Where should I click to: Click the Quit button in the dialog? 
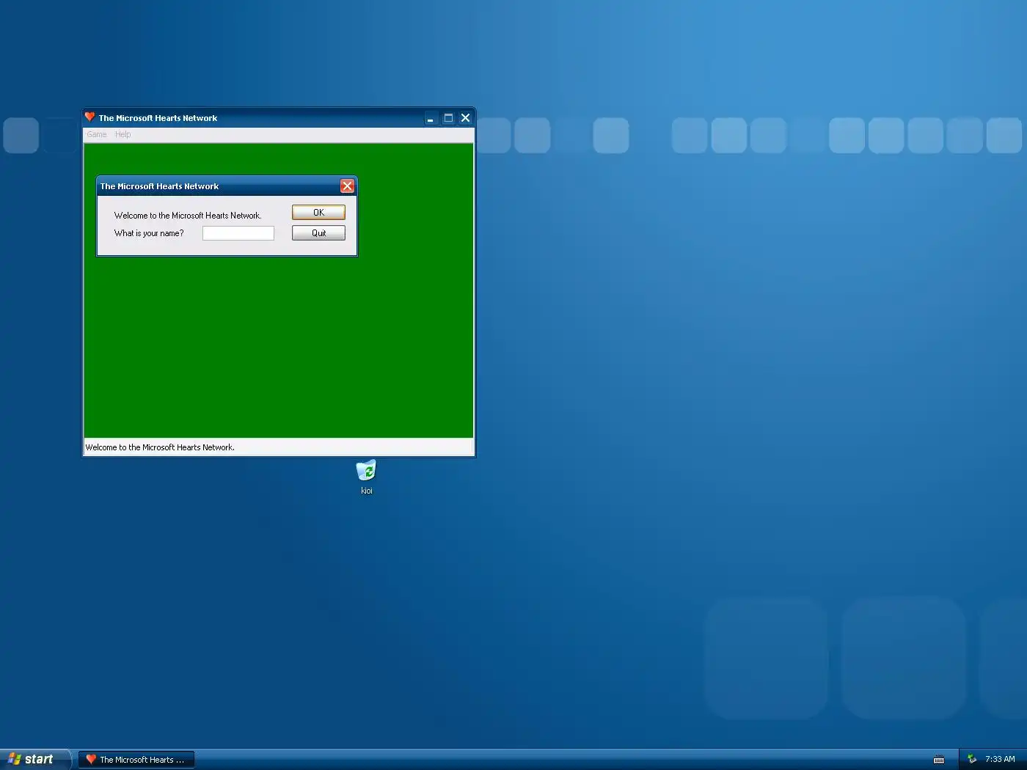[318, 232]
